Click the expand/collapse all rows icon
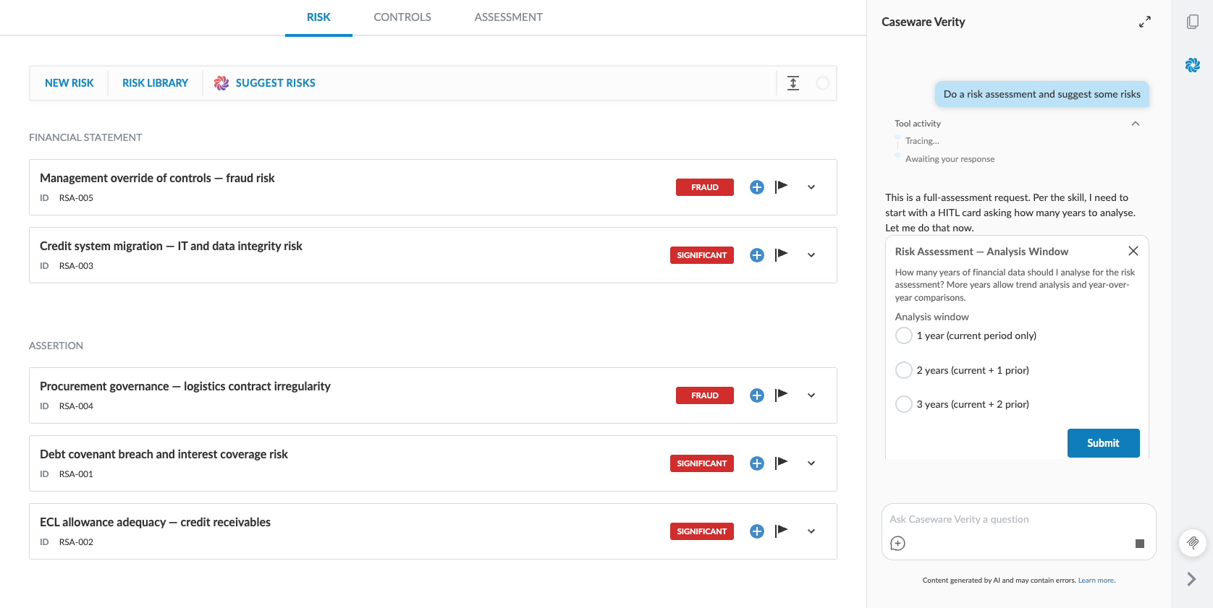The height and width of the screenshot is (608, 1213). pos(793,83)
